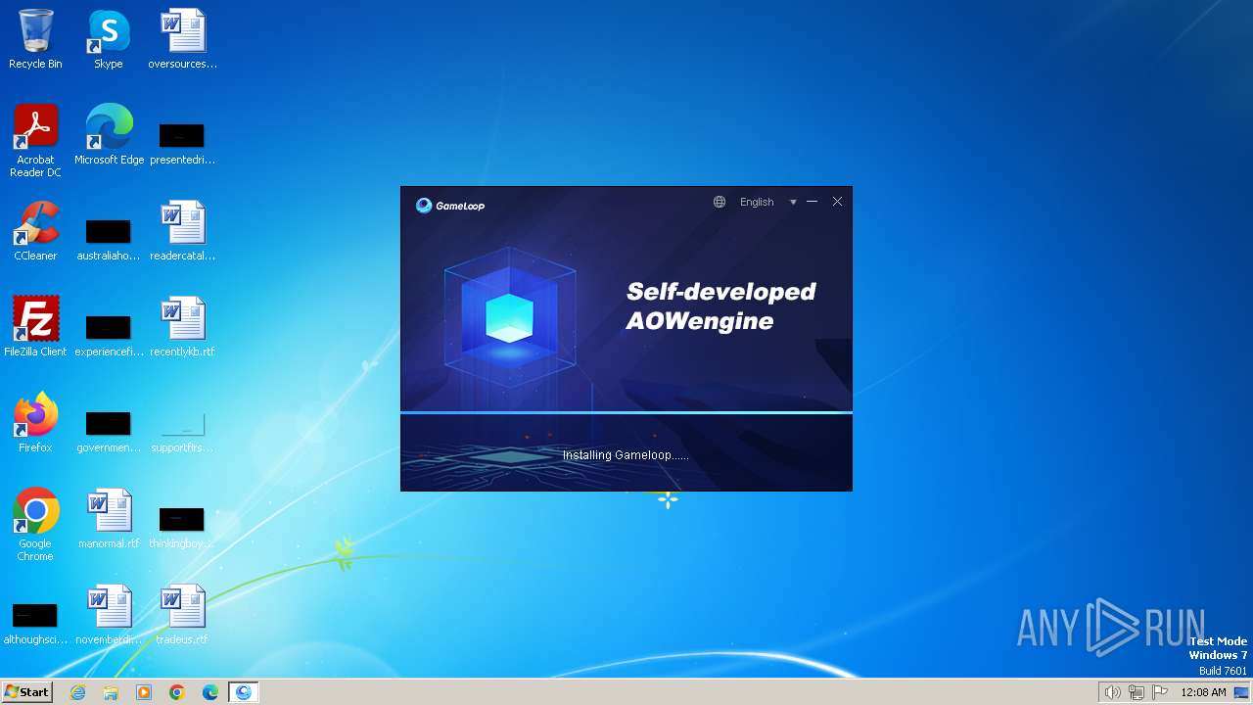Launch Google Chrome desktop shortcut

[x=35, y=525]
